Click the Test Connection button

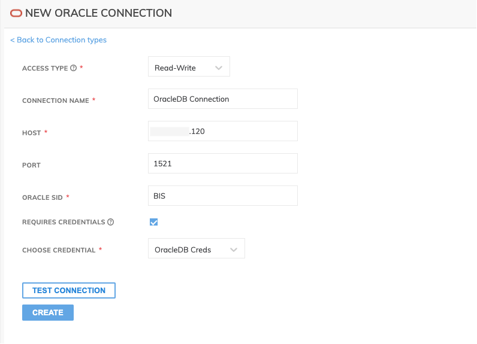tap(69, 291)
